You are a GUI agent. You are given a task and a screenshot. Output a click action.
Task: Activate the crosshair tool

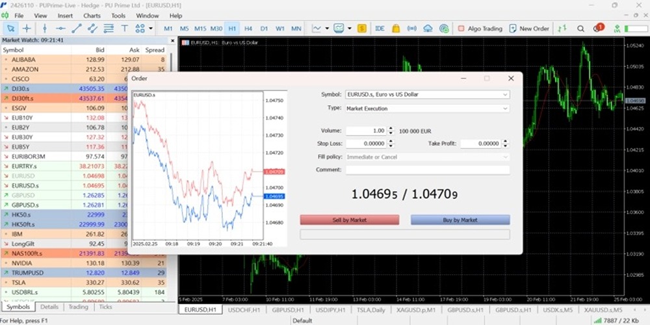[27, 28]
